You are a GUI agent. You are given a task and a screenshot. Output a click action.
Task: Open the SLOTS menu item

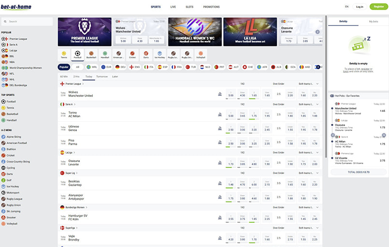[x=189, y=7]
